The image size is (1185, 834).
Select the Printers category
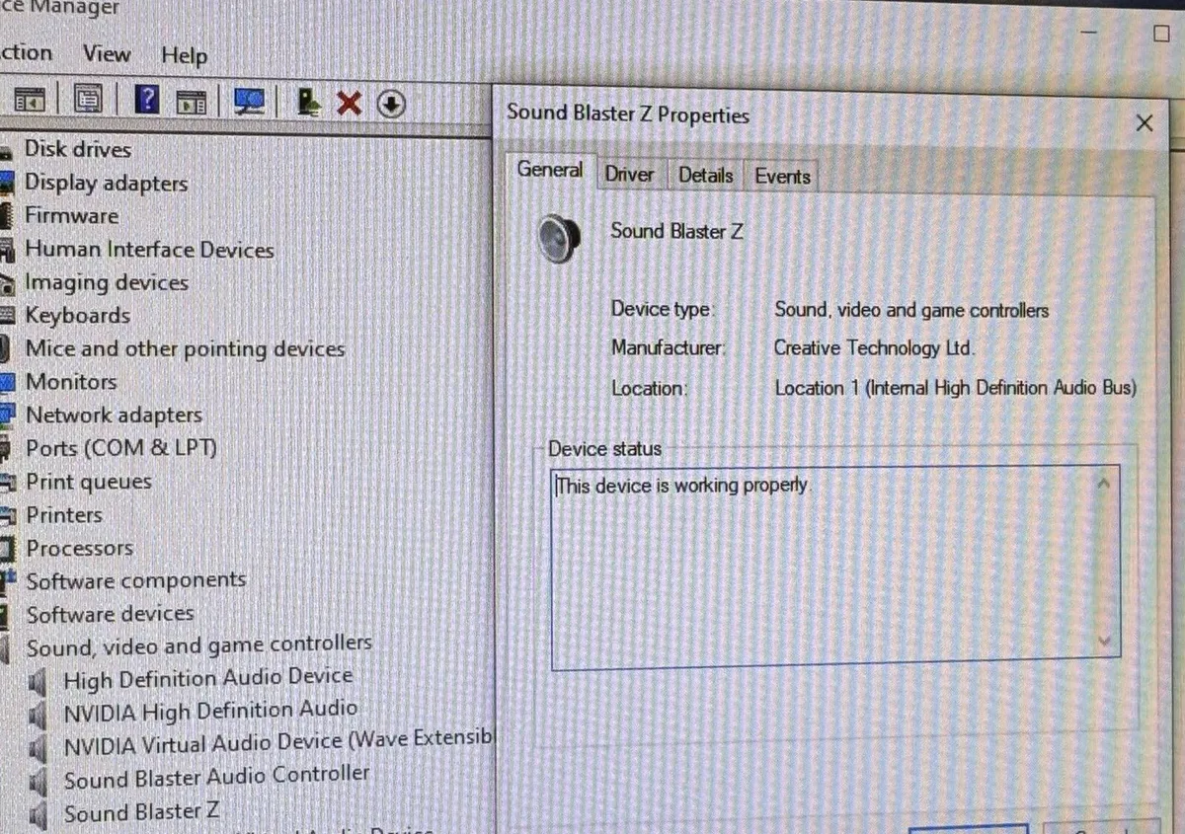[64, 514]
